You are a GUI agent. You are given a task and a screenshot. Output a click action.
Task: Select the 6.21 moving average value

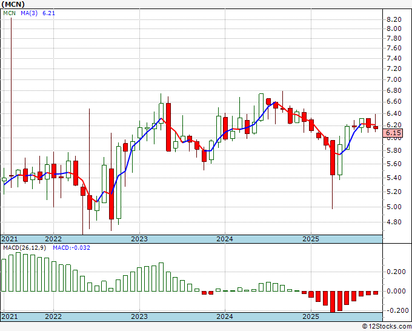pyautogui.click(x=48, y=13)
